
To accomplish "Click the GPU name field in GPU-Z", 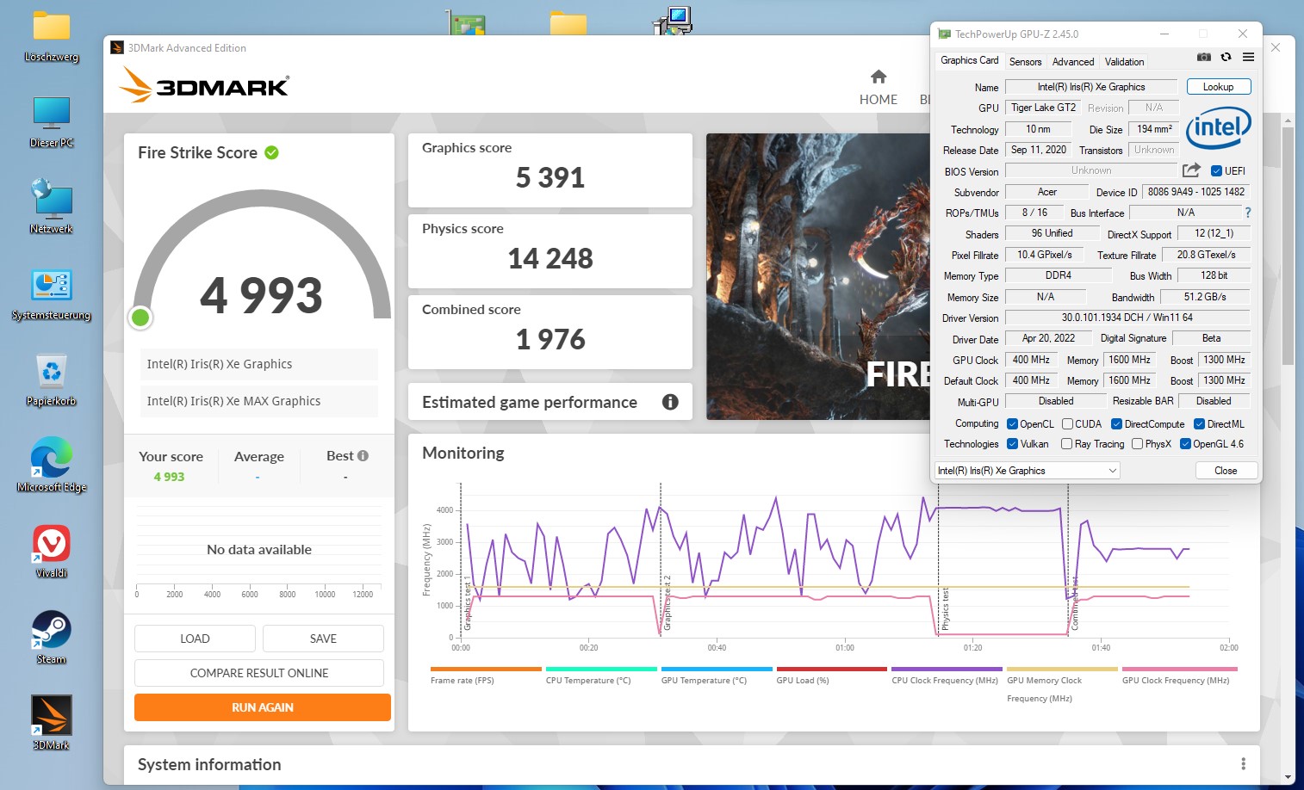I will [1090, 87].
